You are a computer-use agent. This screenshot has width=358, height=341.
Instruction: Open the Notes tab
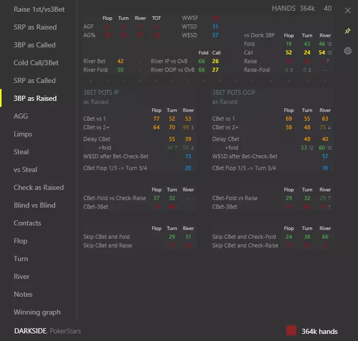coord(23,294)
